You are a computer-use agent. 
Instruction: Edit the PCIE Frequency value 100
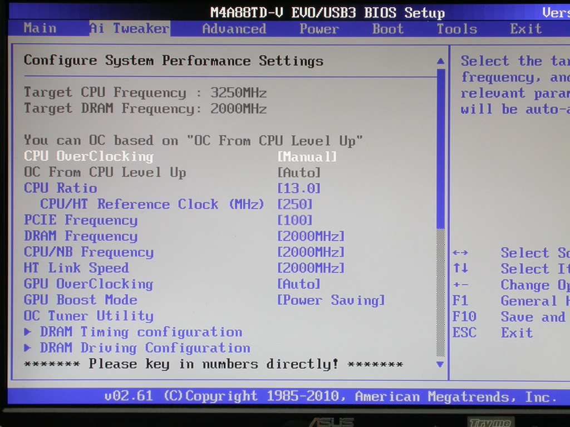pos(295,220)
